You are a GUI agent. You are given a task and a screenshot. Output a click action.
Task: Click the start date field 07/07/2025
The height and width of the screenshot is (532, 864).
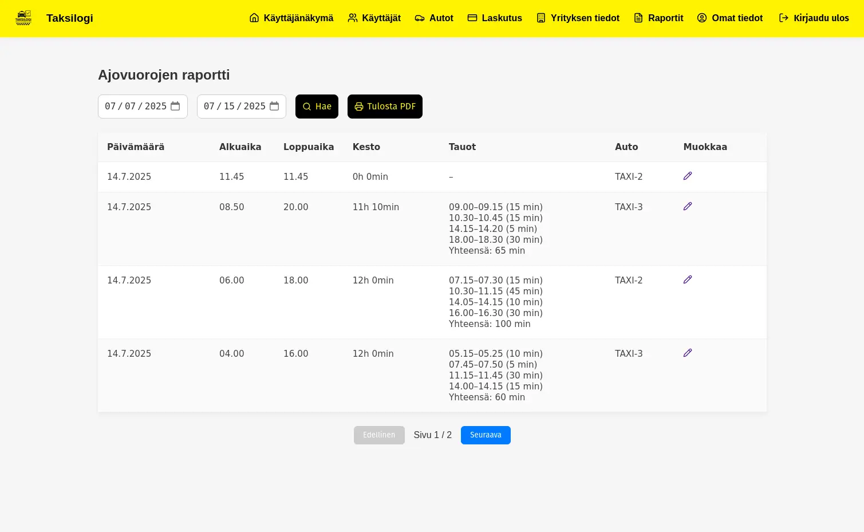click(x=143, y=107)
